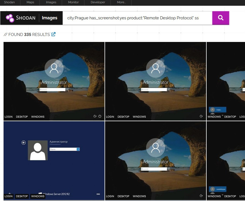The image size is (245, 201).
Task: Click the LOGIN tag on first screenshot
Action: coord(8,117)
